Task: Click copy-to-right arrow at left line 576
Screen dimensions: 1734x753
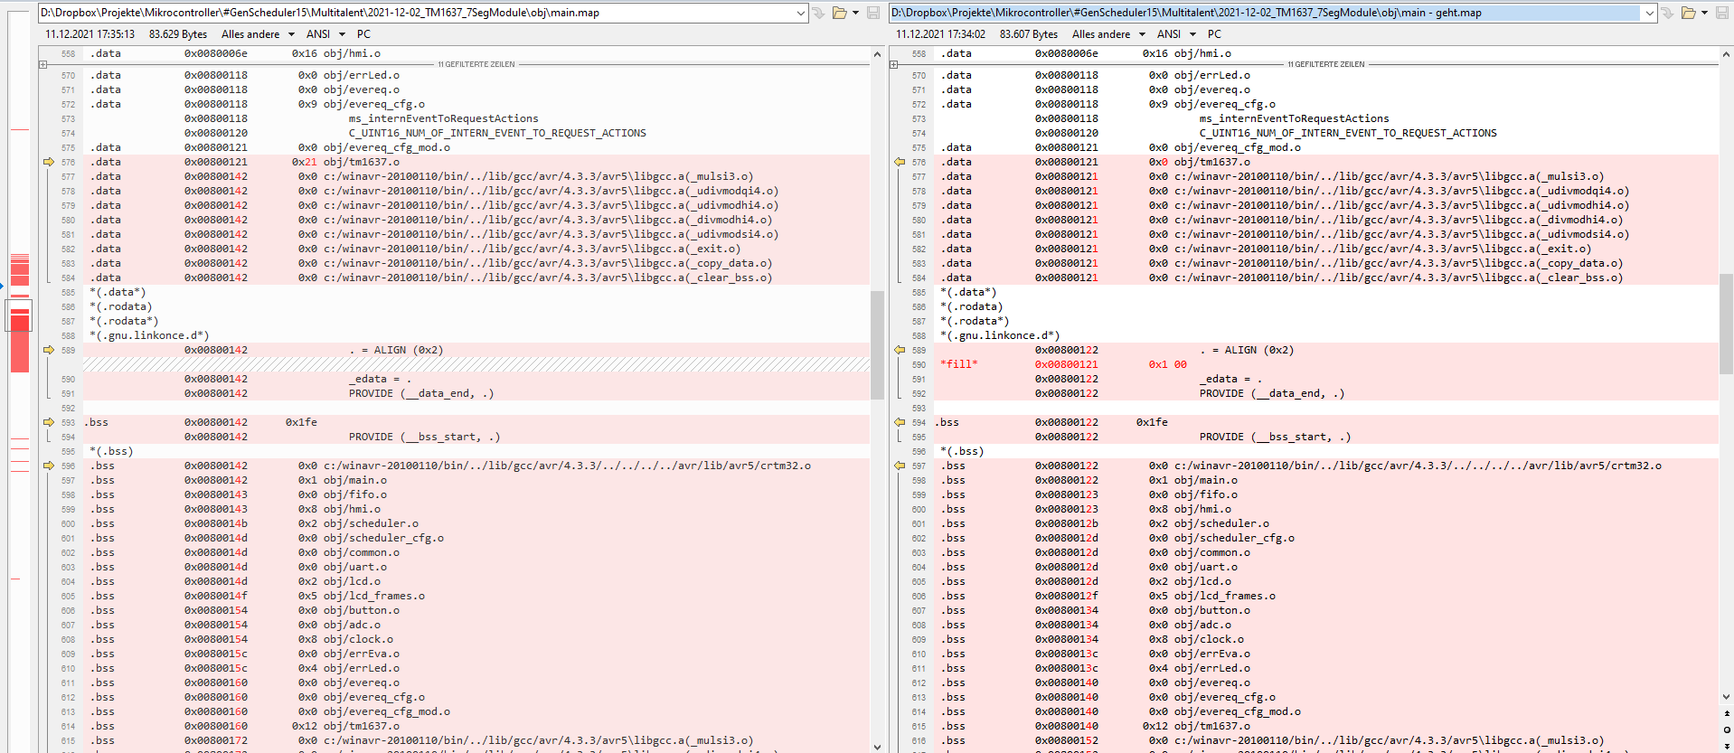Action: [x=49, y=162]
